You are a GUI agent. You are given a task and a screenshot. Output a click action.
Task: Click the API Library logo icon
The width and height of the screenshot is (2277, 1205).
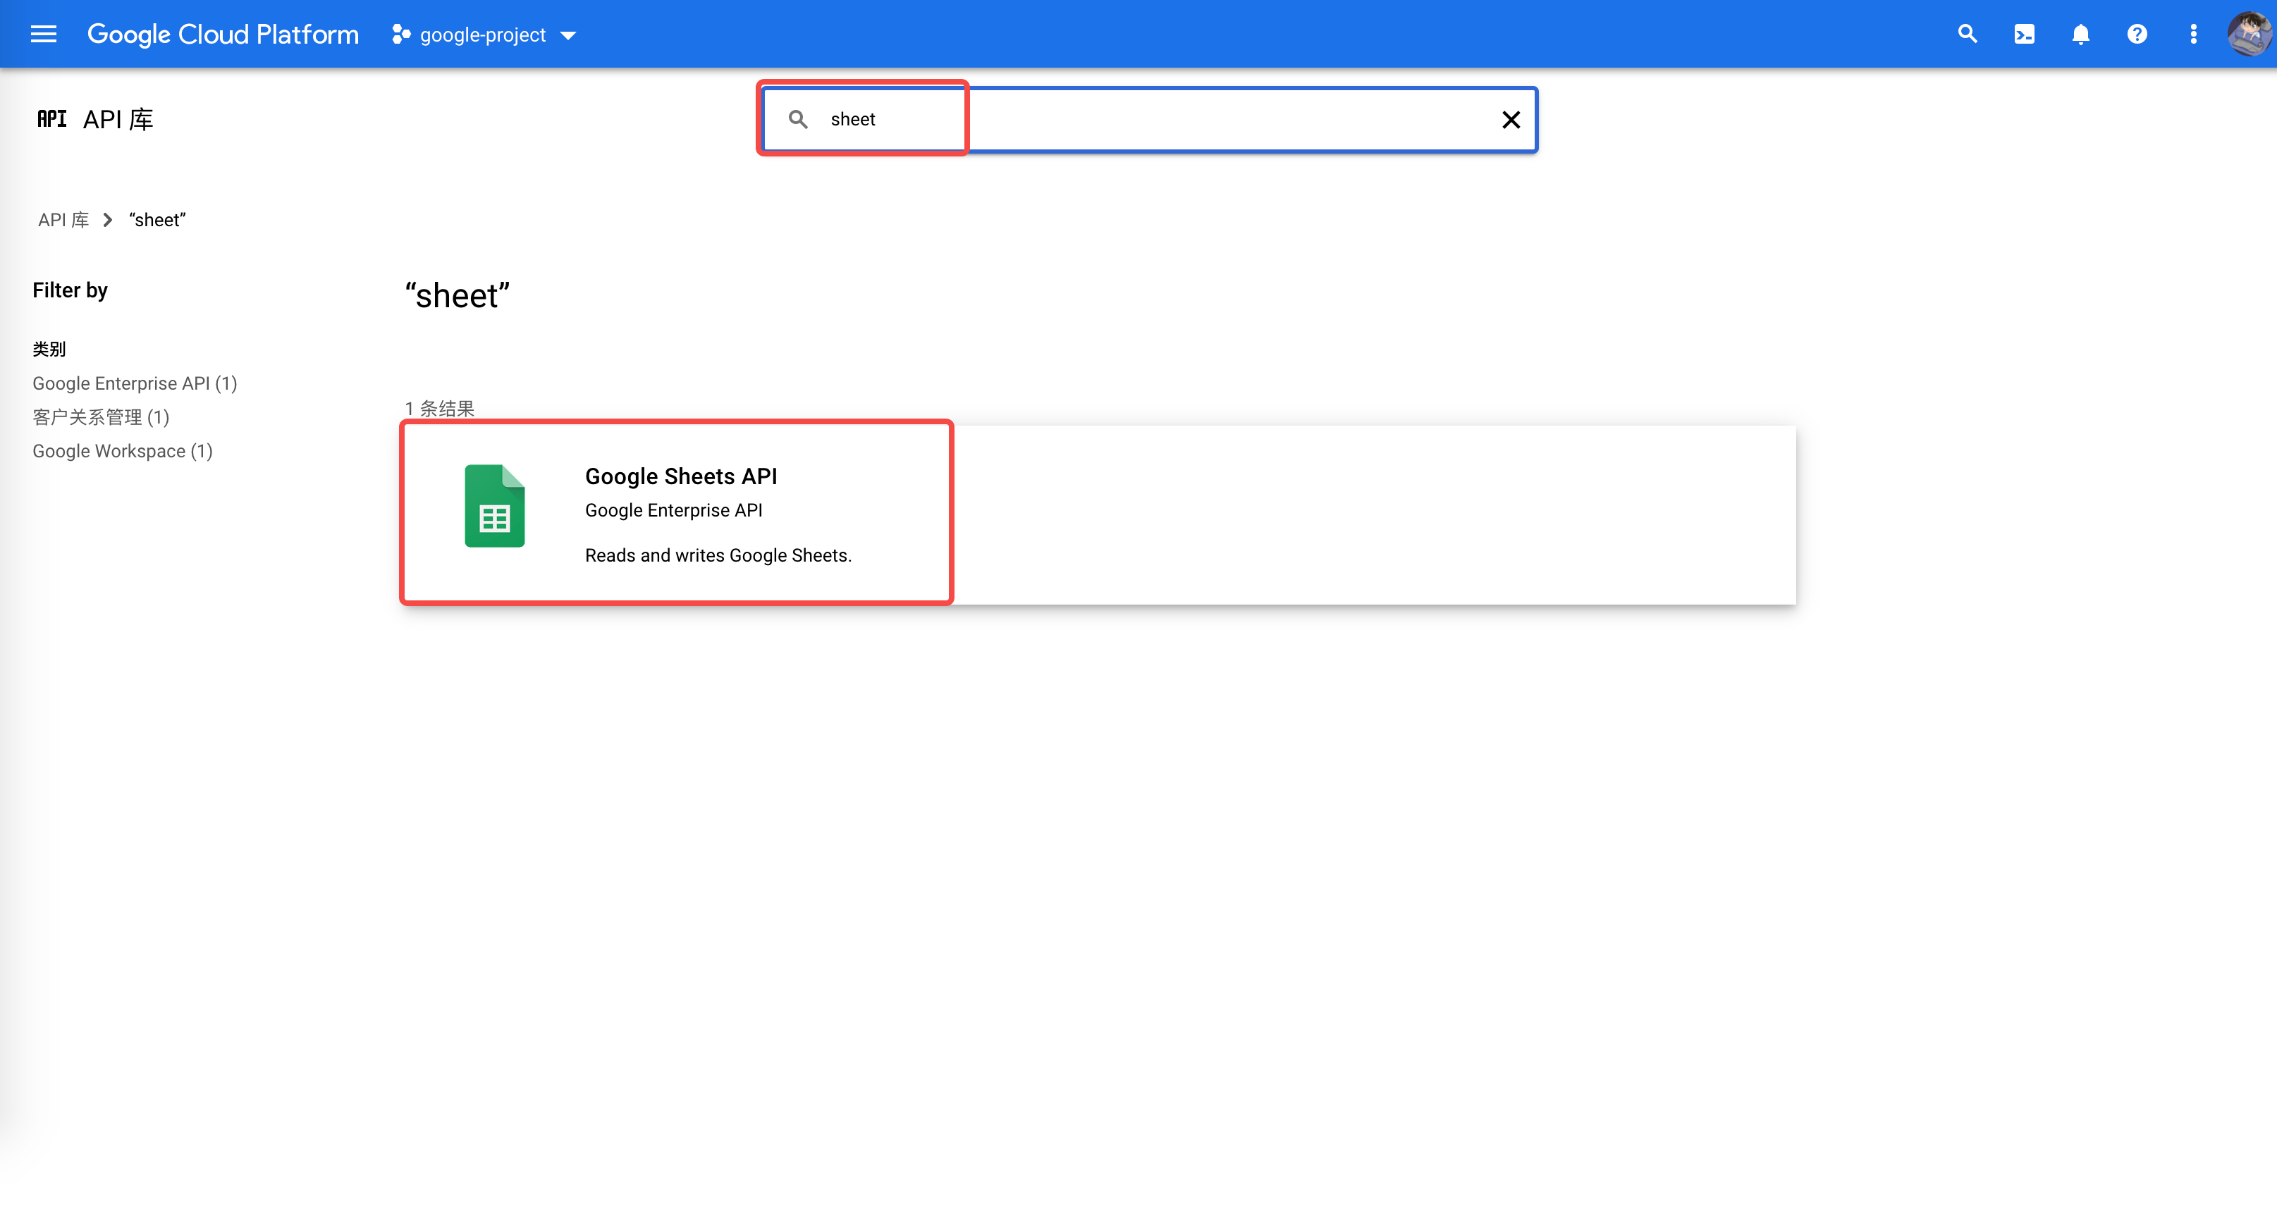(x=51, y=118)
